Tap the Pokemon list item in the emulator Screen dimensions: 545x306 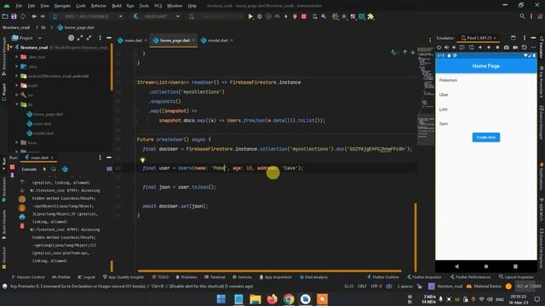(x=486, y=80)
